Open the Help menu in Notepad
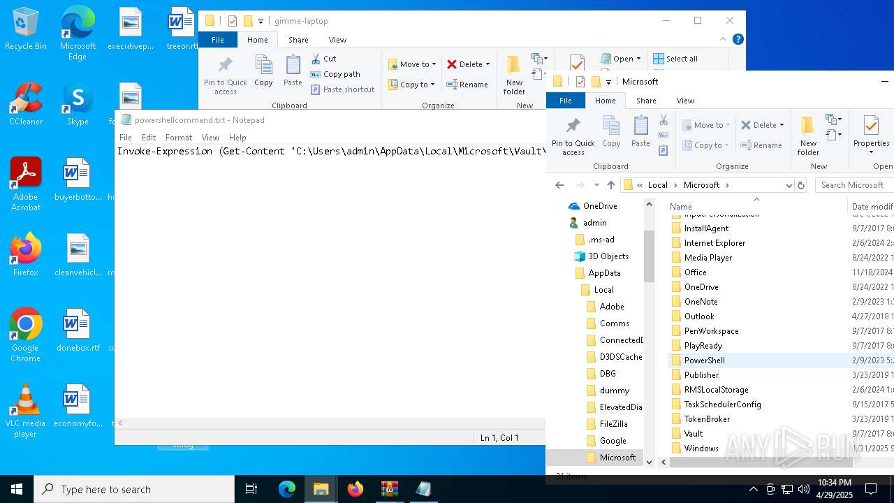Image resolution: width=894 pixels, height=503 pixels. [237, 138]
